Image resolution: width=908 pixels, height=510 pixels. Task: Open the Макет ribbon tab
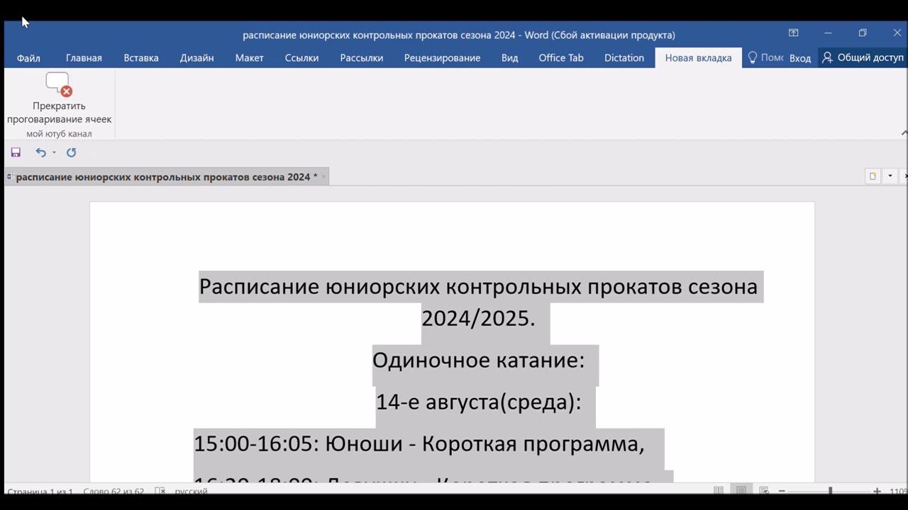coord(249,58)
